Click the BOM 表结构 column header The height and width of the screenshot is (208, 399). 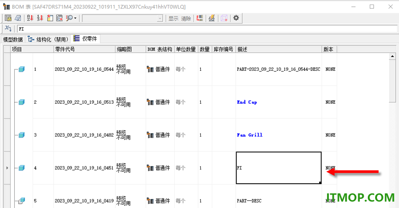click(x=160, y=49)
